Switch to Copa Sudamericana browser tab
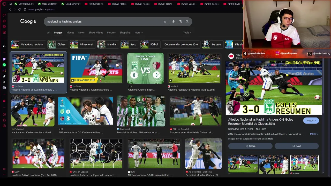The image size is (331, 186). coord(47,4)
